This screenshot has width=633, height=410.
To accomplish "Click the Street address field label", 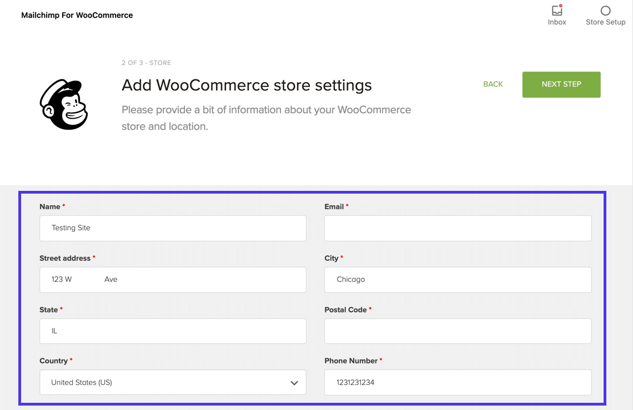I will [x=65, y=258].
